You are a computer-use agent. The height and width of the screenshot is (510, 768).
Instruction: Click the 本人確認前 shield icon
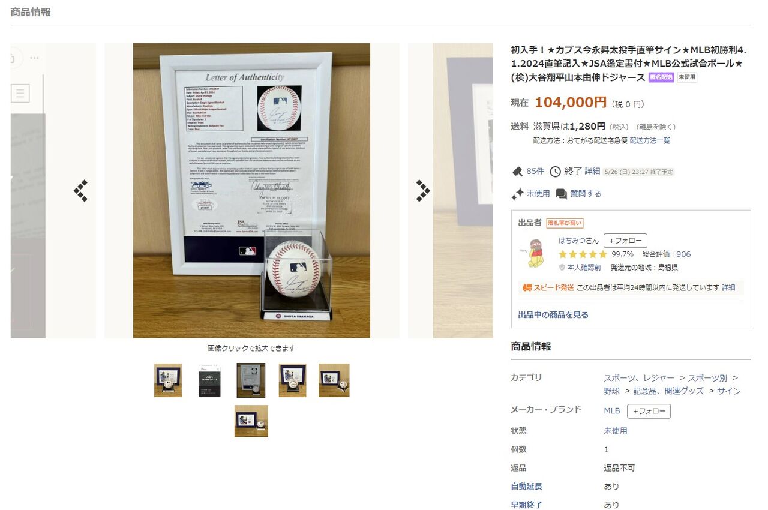click(x=562, y=268)
